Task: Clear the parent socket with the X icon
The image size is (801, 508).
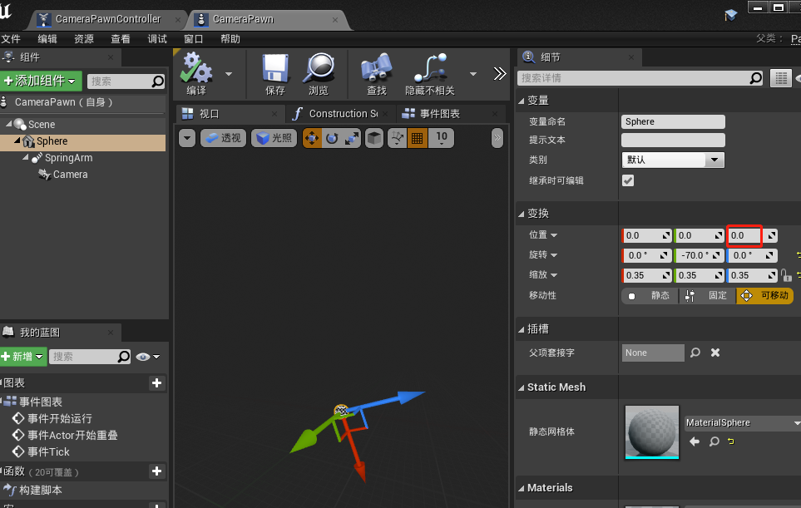Action: tap(715, 353)
